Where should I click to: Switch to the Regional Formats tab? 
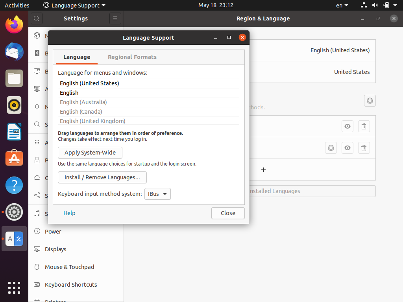click(x=132, y=57)
